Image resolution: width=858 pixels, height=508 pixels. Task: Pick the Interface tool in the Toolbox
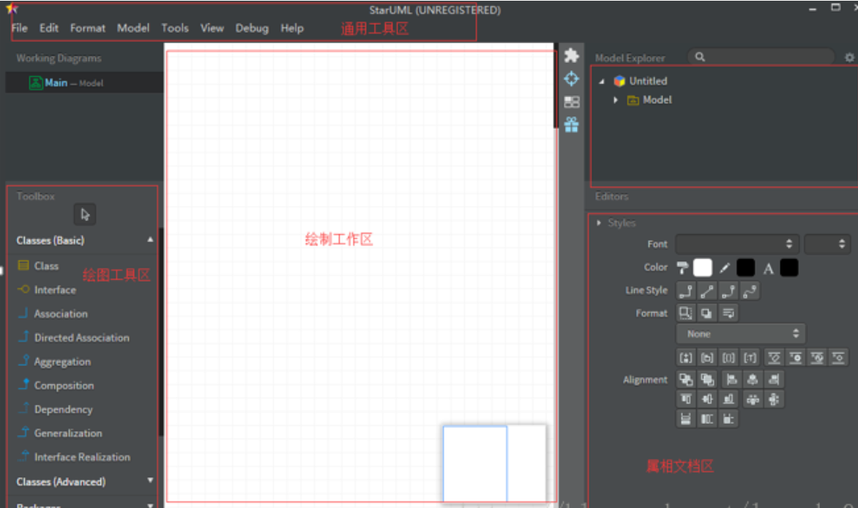(x=47, y=290)
